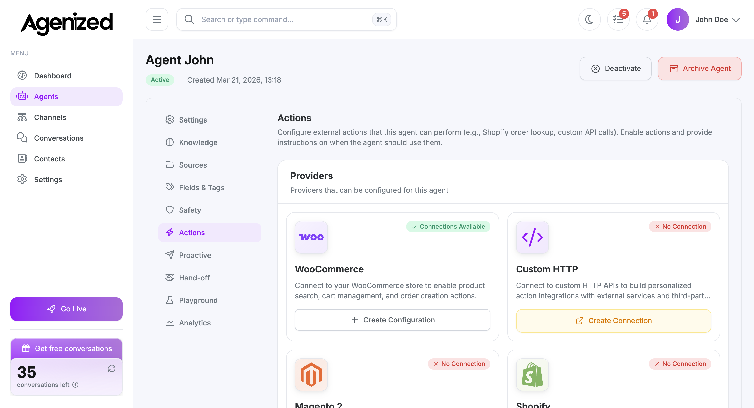Image resolution: width=754 pixels, height=408 pixels.
Task: Click the Sources folder icon
Action: tap(170, 164)
